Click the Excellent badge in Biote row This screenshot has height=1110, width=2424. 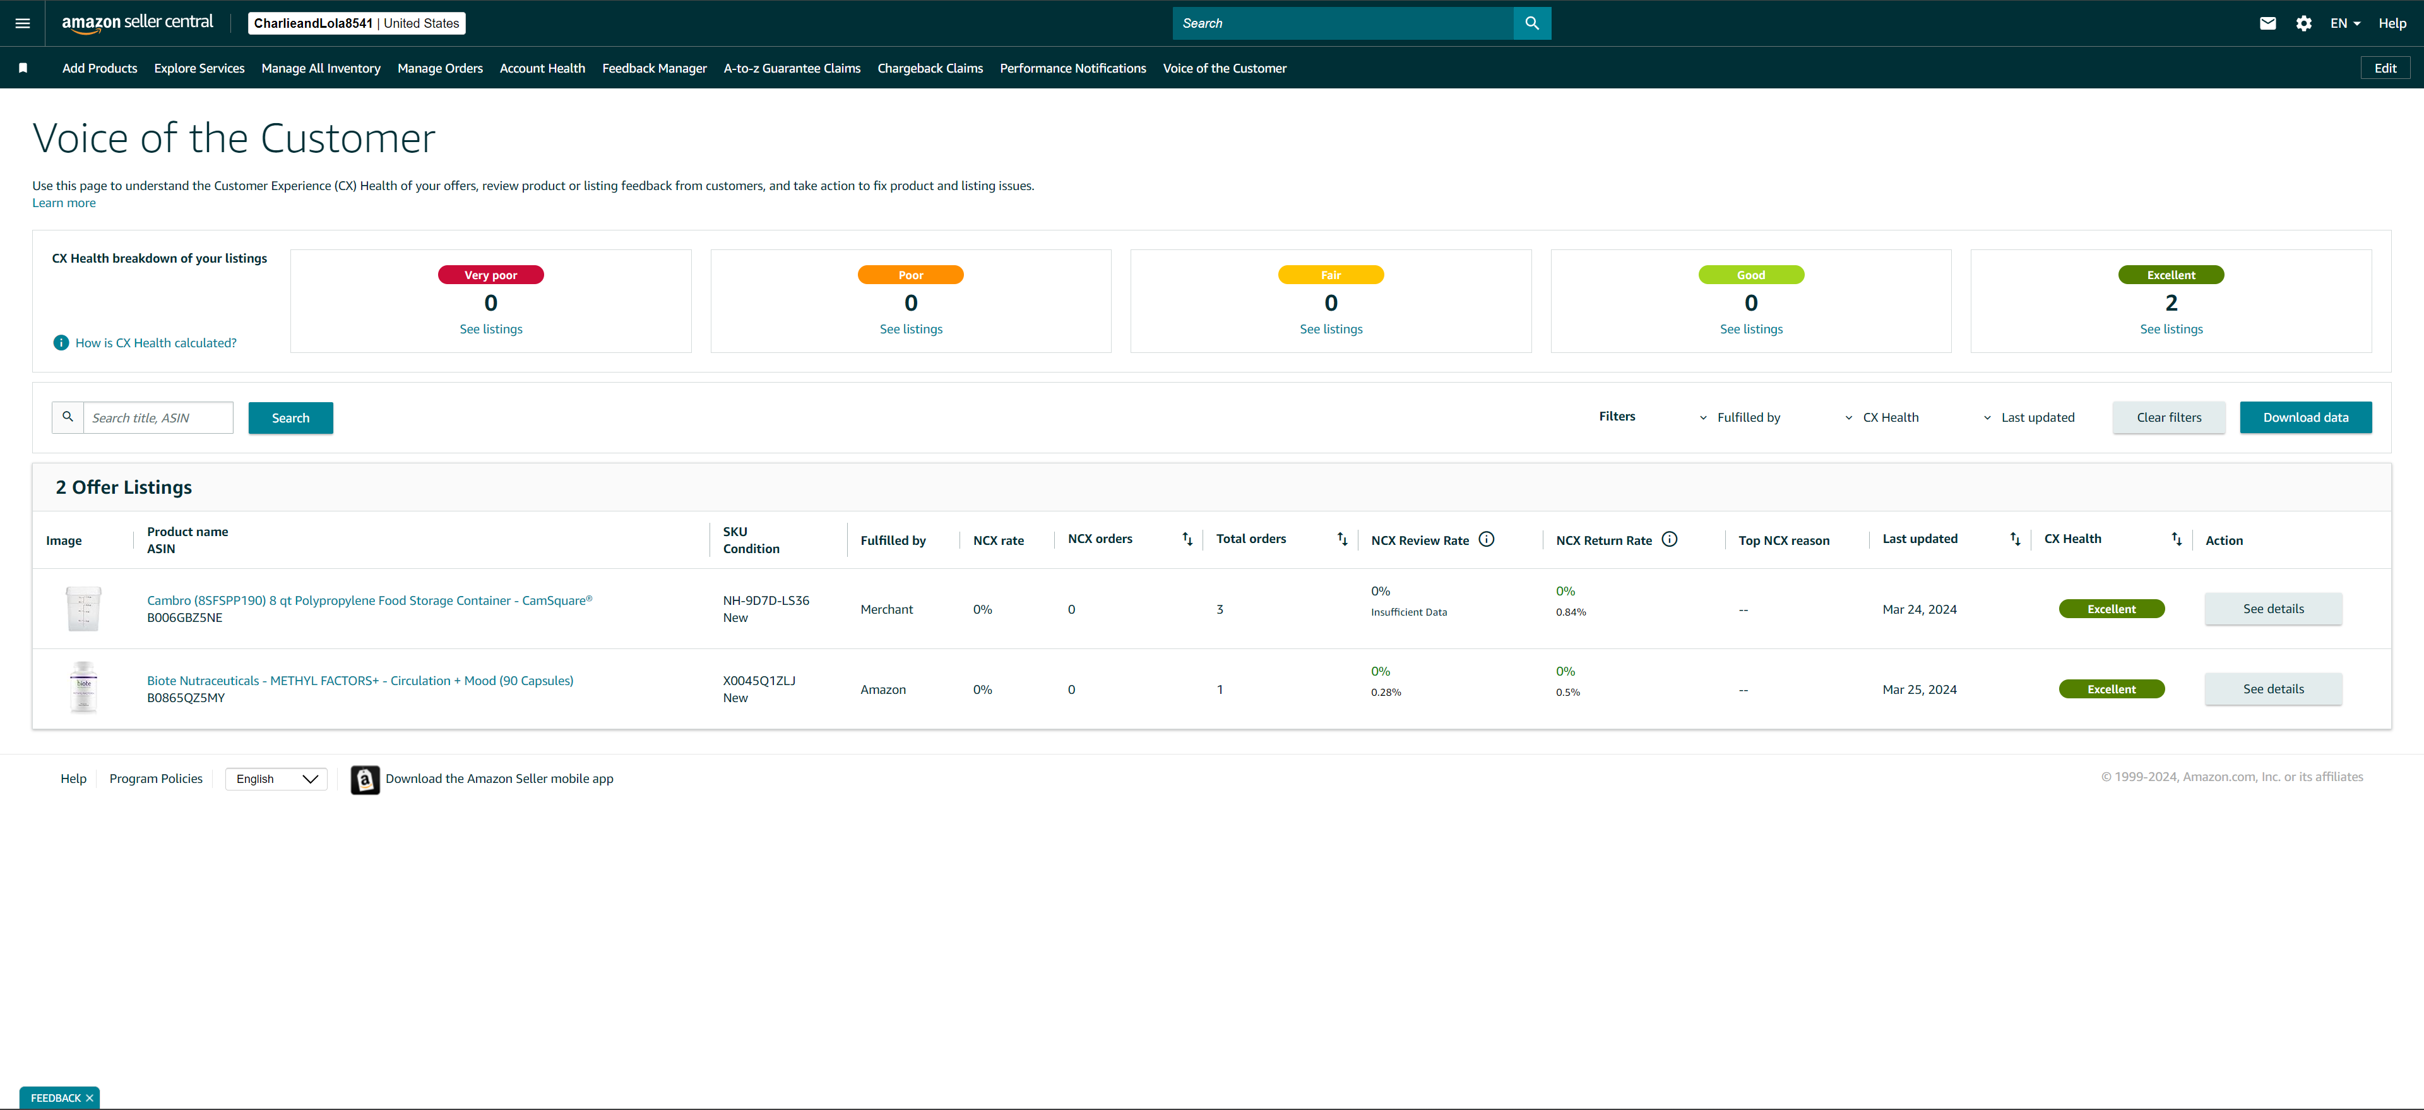[x=2112, y=689]
